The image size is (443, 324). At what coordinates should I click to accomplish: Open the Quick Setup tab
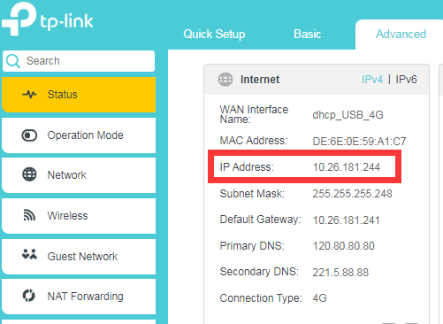coord(214,34)
